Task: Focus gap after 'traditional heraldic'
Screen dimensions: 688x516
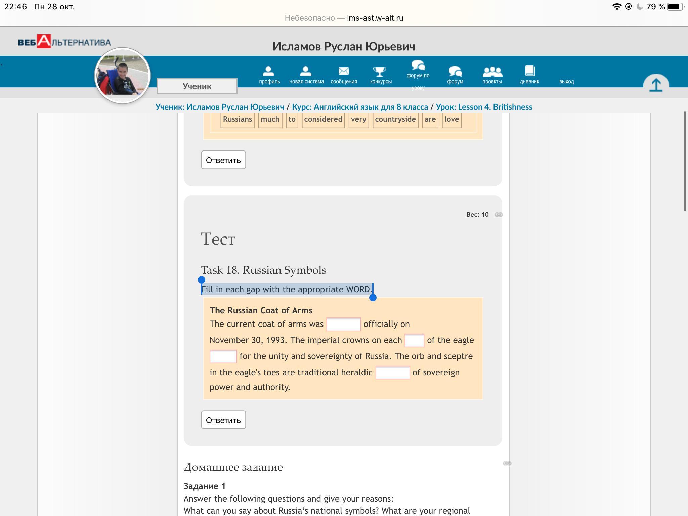Action: point(393,373)
